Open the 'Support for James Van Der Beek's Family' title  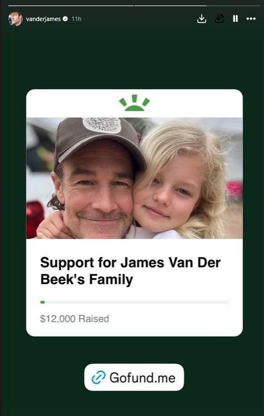pyautogui.click(x=131, y=271)
